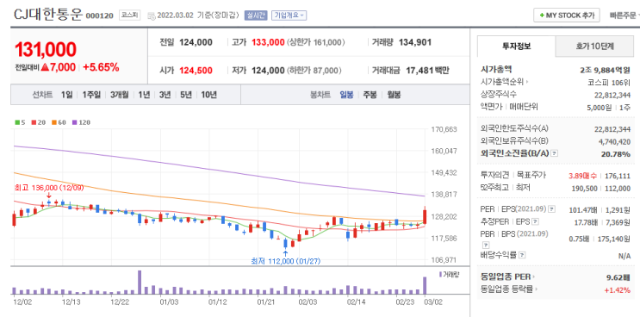Click PER value 101.47배
The width and height of the screenshot is (640, 317).
point(583,209)
